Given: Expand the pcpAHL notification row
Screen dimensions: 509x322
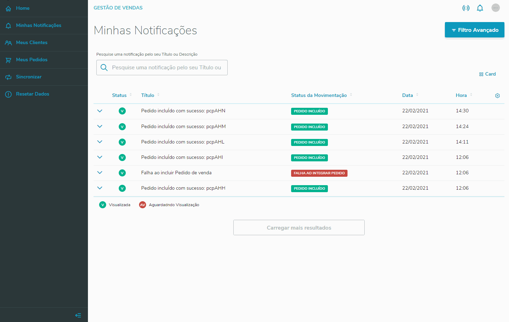Looking at the screenshot, I should tap(100, 142).
